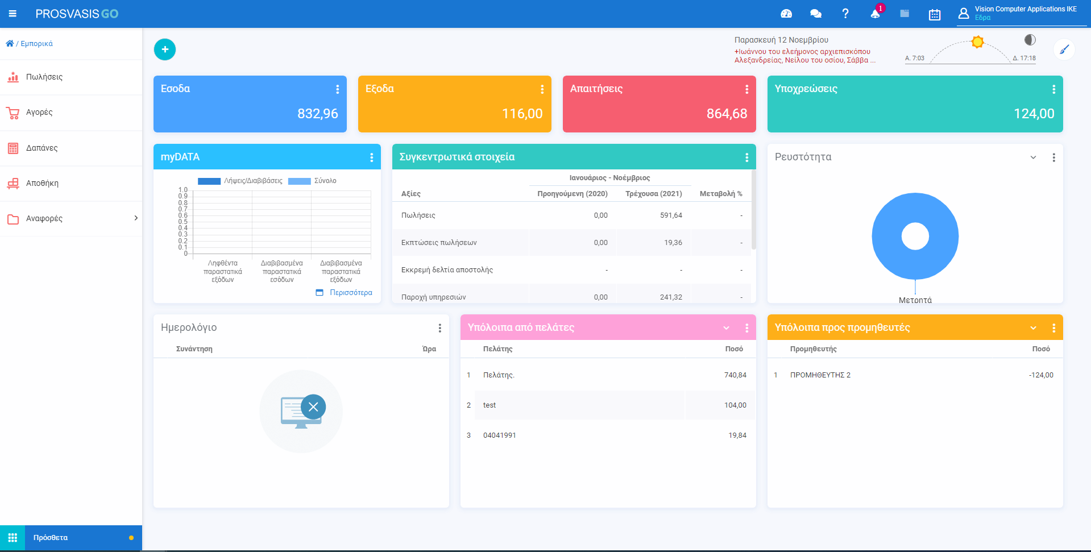Open the folder icon in top bar
The height and width of the screenshot is (552, 1091).
pos(905,14)
